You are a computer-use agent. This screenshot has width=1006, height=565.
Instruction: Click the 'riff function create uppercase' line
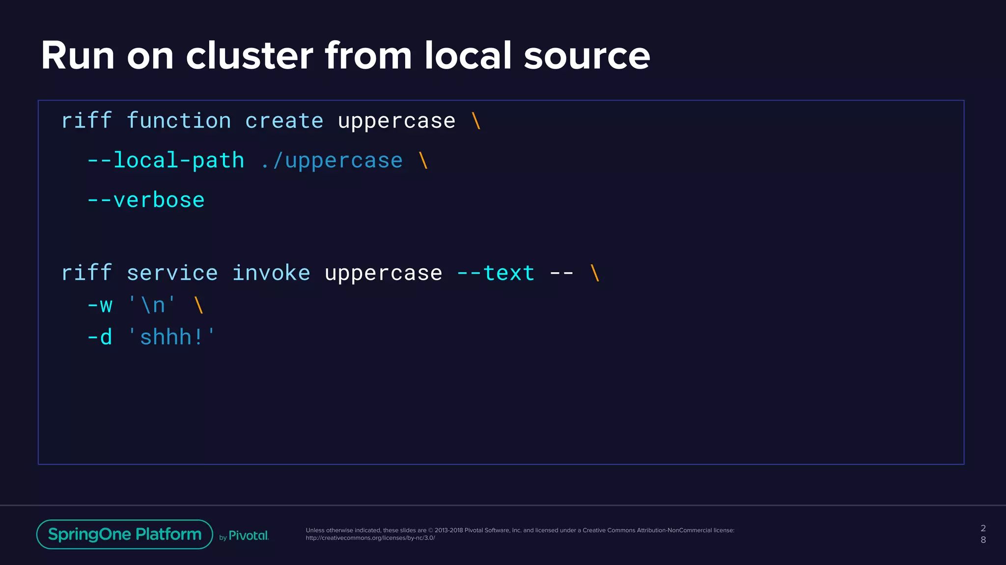(271, 121)
